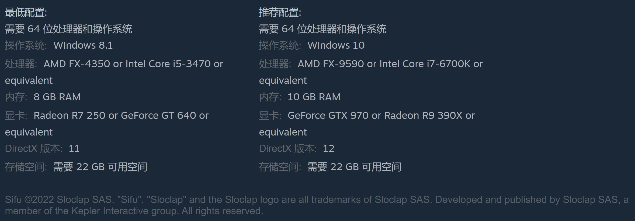Click the 内存 label in minimum specs
The height and width of the screenshot is (221, 635).
16,97
